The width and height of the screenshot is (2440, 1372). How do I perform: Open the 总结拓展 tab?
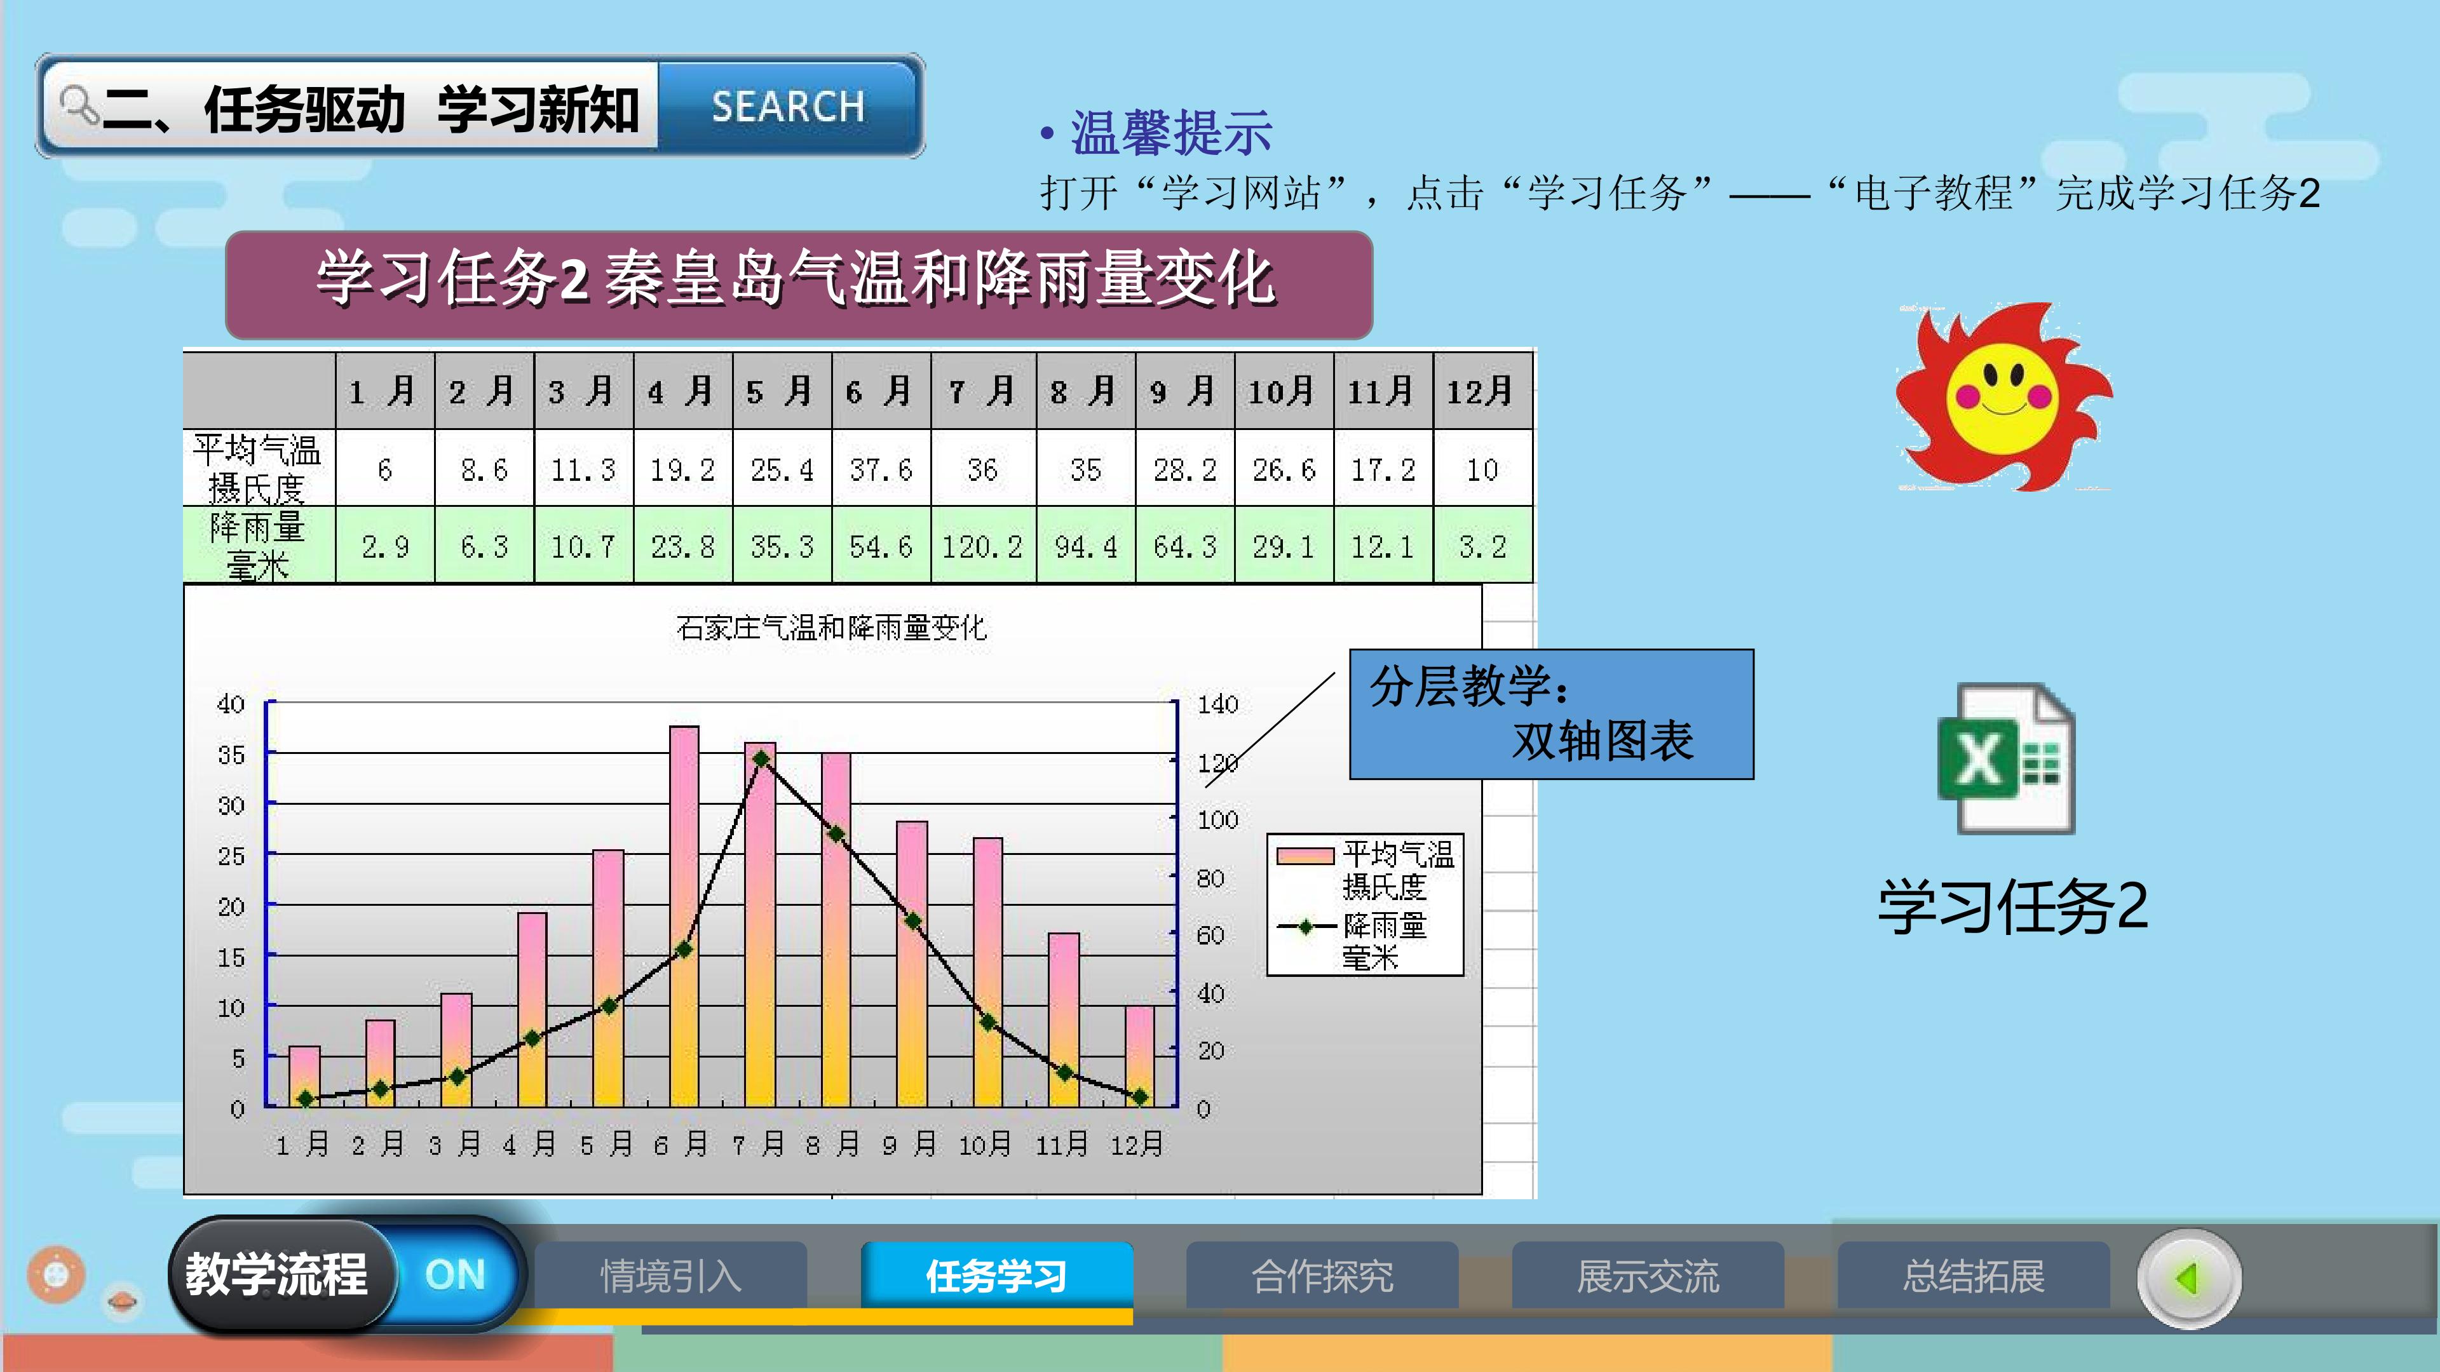click(1974, 1275)
